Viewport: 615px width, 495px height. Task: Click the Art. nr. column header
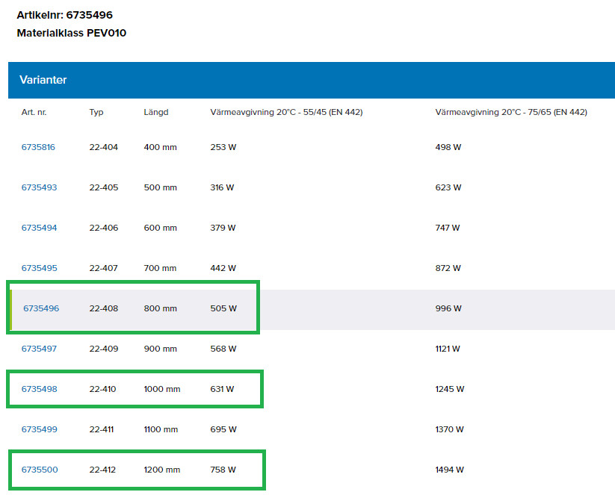34,112
